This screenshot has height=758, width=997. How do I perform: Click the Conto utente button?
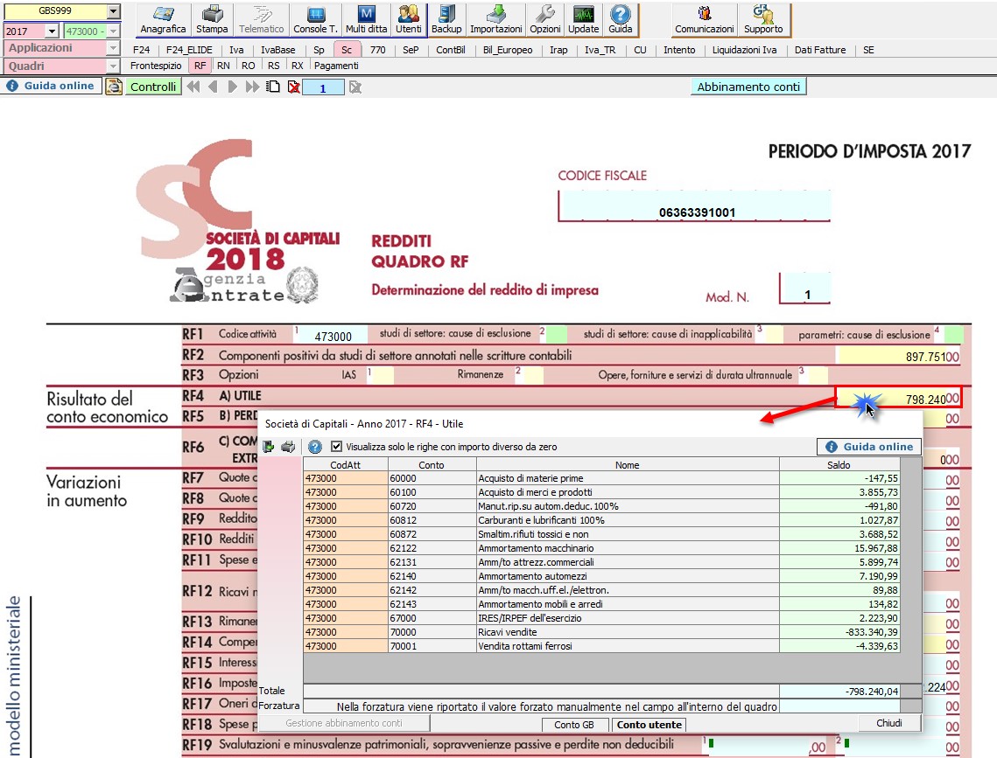649,725
